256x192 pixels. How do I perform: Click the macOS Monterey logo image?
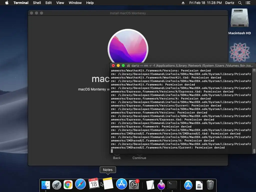point(128,46)
